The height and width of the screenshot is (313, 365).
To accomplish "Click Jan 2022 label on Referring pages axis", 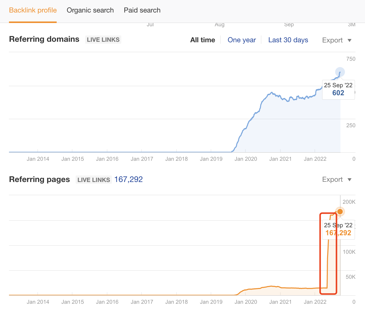I will (x=315, y=302).
